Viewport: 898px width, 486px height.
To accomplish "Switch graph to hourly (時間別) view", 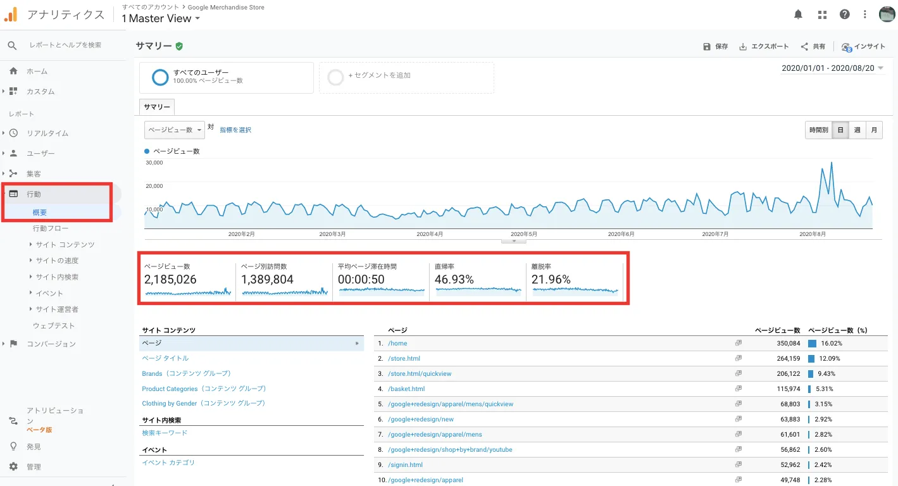I will 818,130.
